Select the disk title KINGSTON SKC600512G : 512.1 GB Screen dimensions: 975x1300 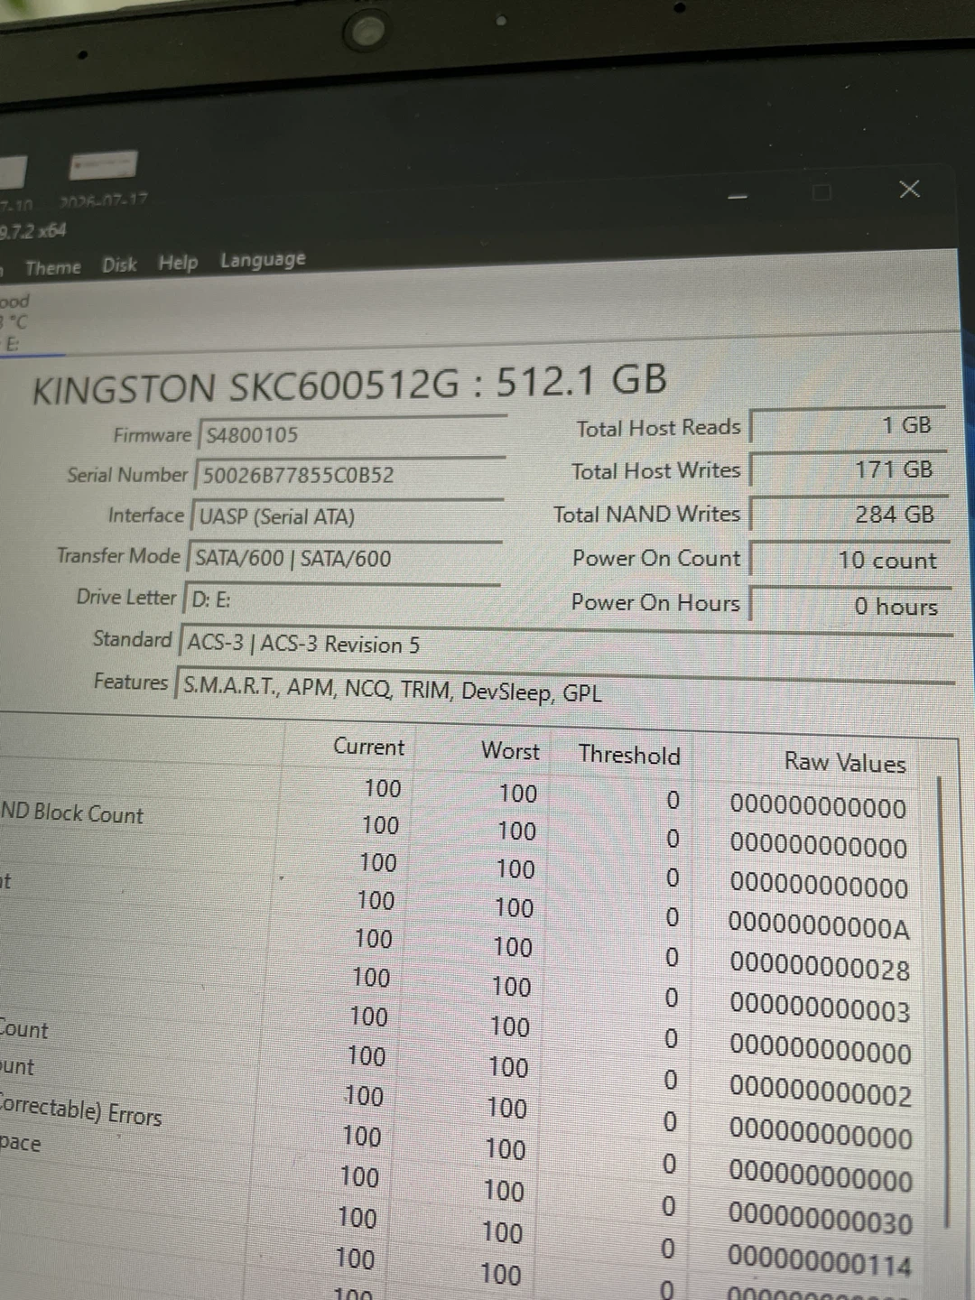click(349, 384)
